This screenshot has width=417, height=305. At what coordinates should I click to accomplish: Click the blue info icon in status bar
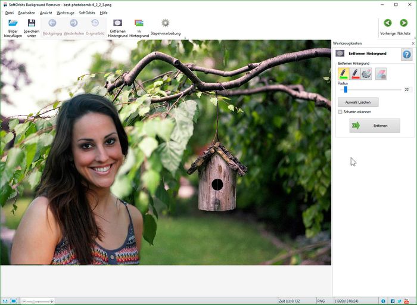[383, 301]
